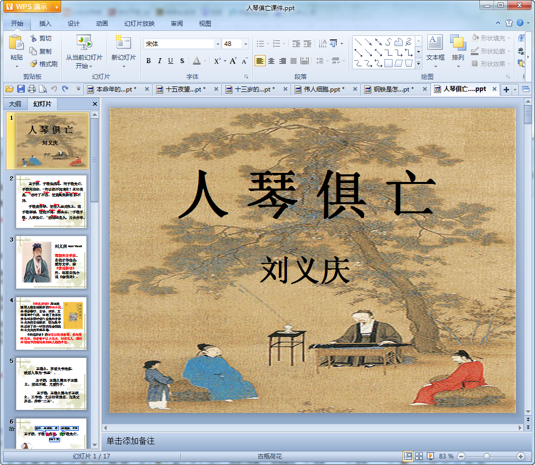
Task: Add a new document tab with plus
Action: [x=506, y=89]
